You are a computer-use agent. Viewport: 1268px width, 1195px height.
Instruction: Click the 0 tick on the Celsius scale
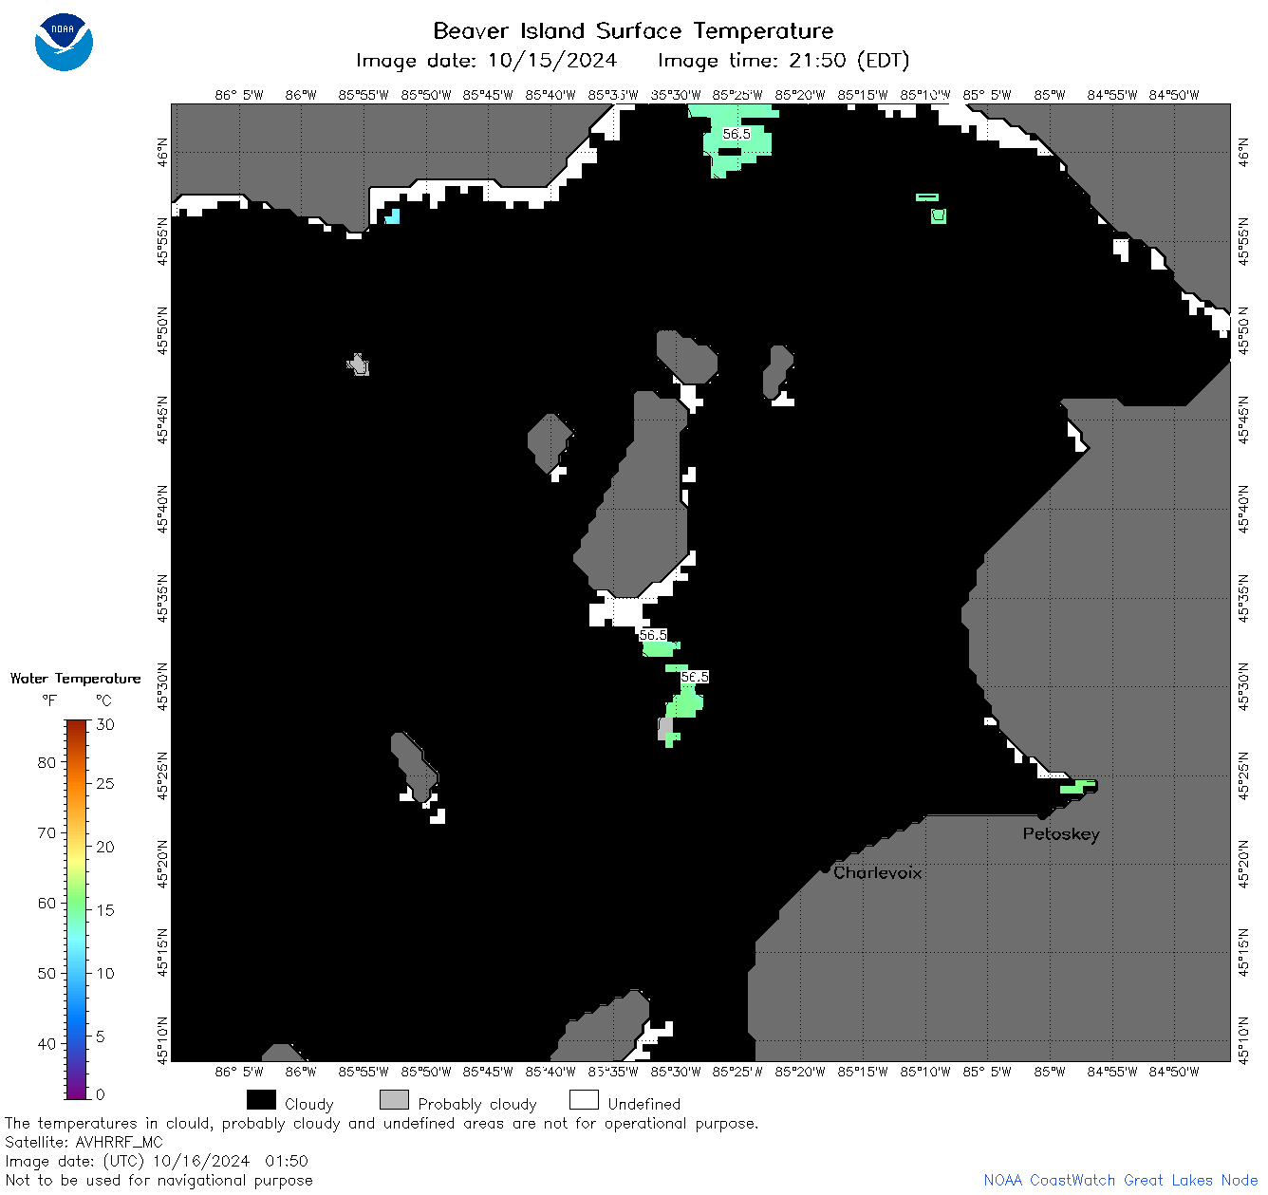pyautogui.click(x=102, y=1094)
